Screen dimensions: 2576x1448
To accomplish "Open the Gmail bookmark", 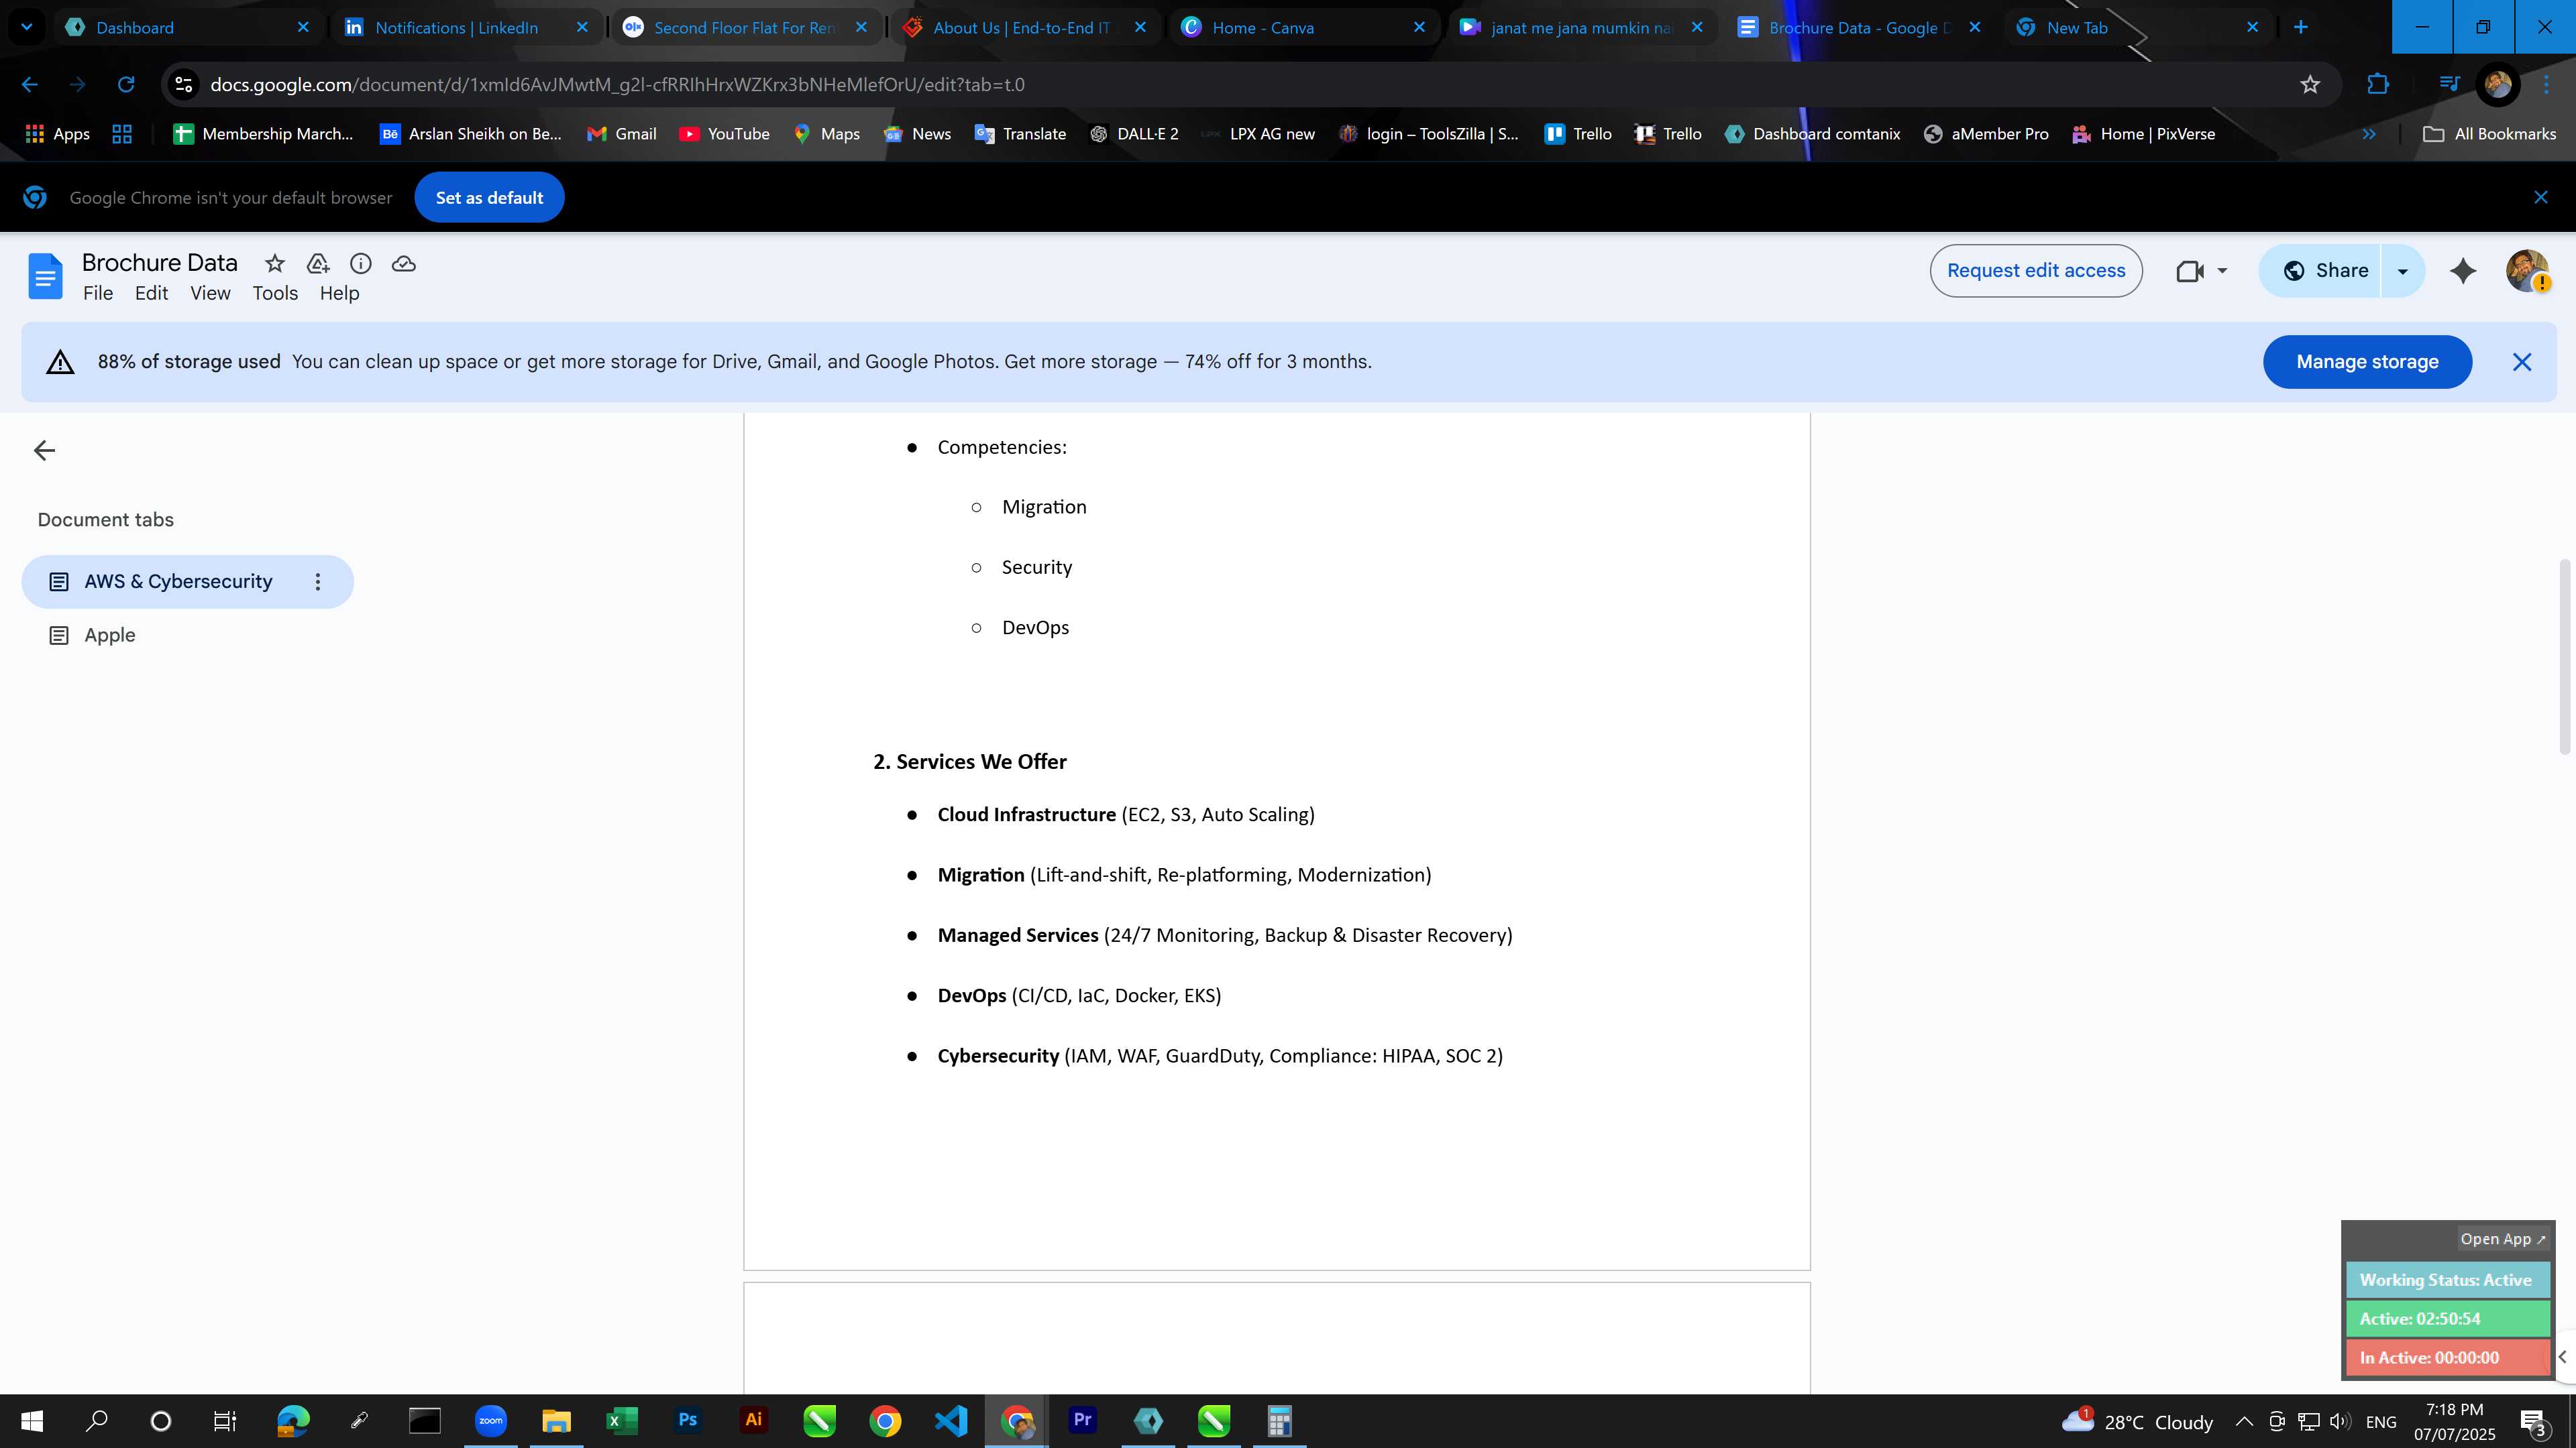I will tap(622, 134).
